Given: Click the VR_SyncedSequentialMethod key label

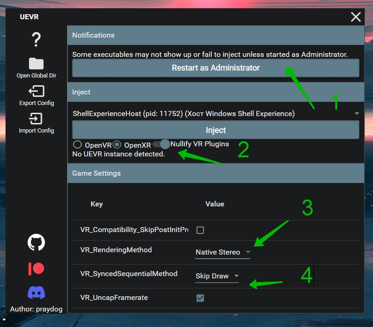Looking at the screenshot, I should [x=129, y=273].
